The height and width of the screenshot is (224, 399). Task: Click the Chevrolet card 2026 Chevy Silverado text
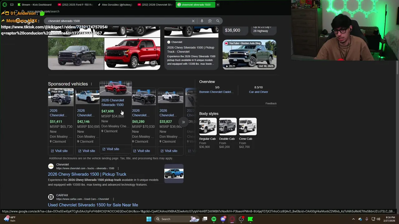tap(190, 49)
